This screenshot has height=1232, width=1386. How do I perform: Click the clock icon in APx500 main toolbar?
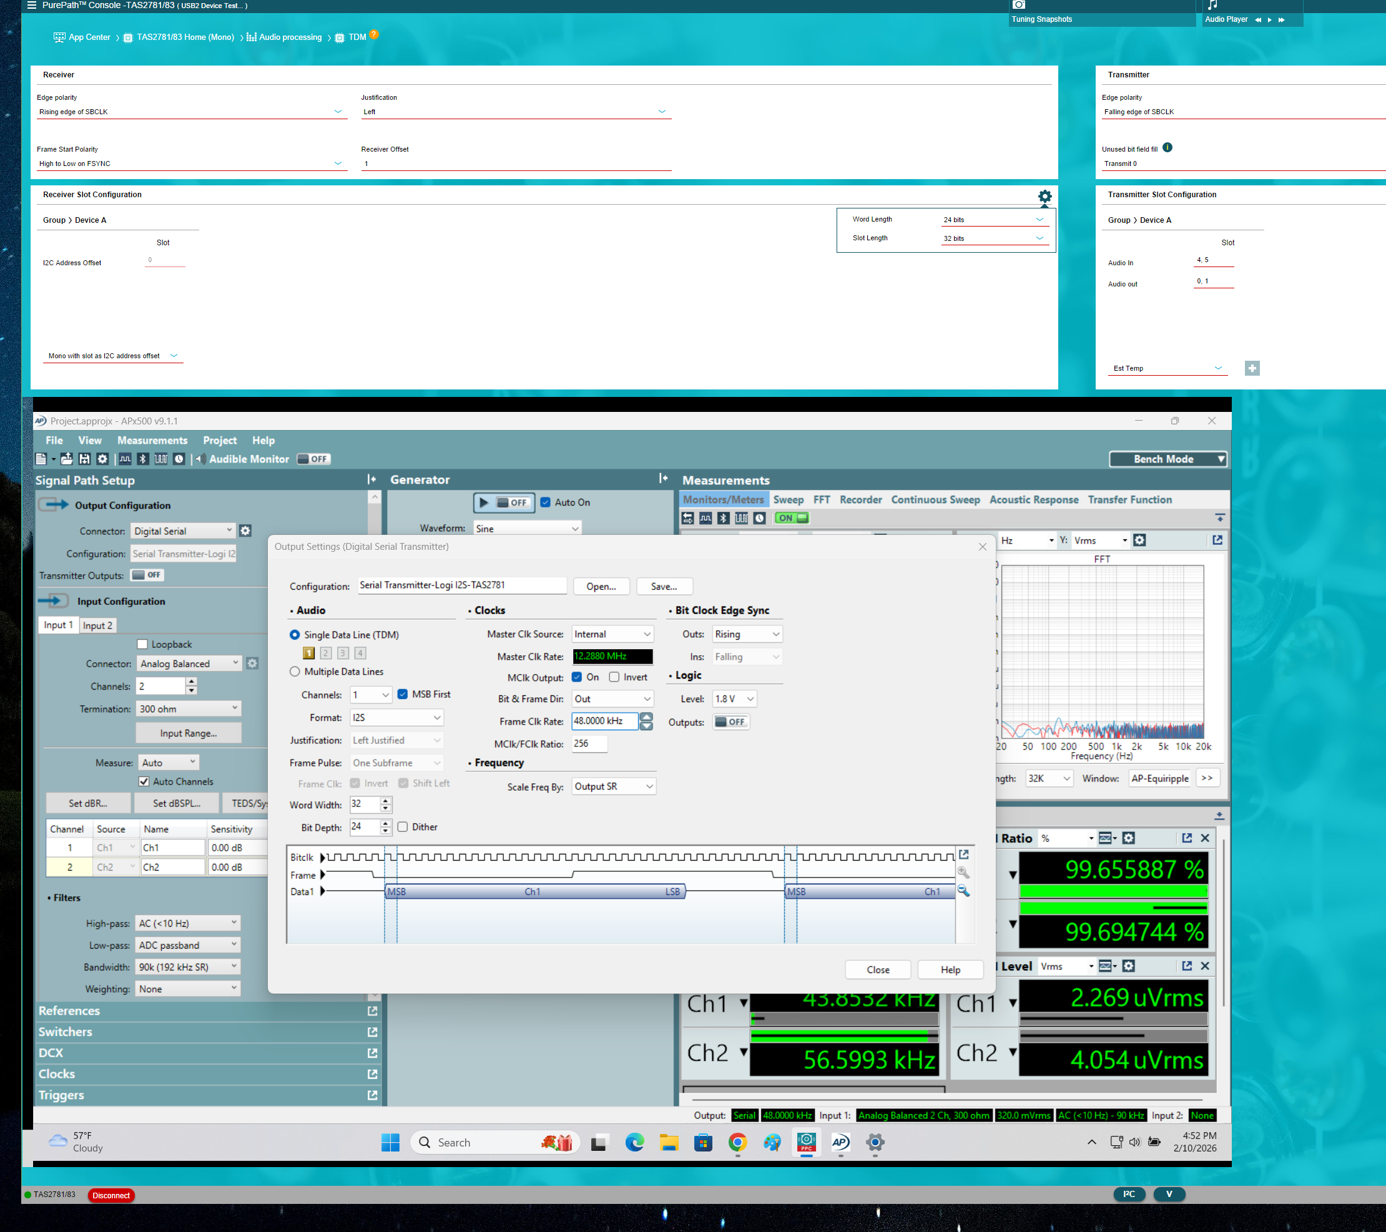pyautogui.click(x=179, y=459)
